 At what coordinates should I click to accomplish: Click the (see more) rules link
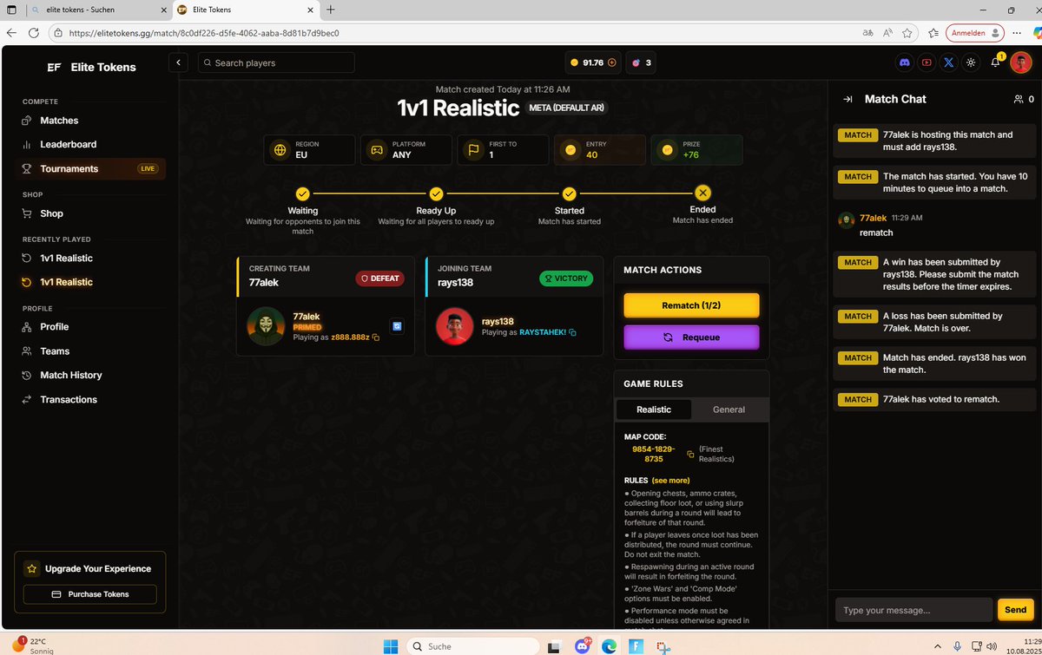tap(670, 480)
